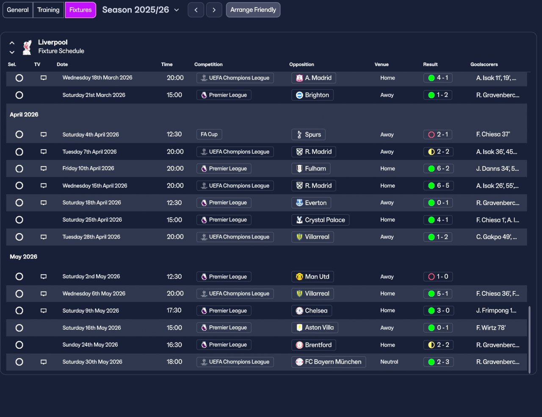The width and height of the screenshot is (542, 417).
Task: Open the 6-5 result against R. Madrid
Action: (x=438, y=186)
